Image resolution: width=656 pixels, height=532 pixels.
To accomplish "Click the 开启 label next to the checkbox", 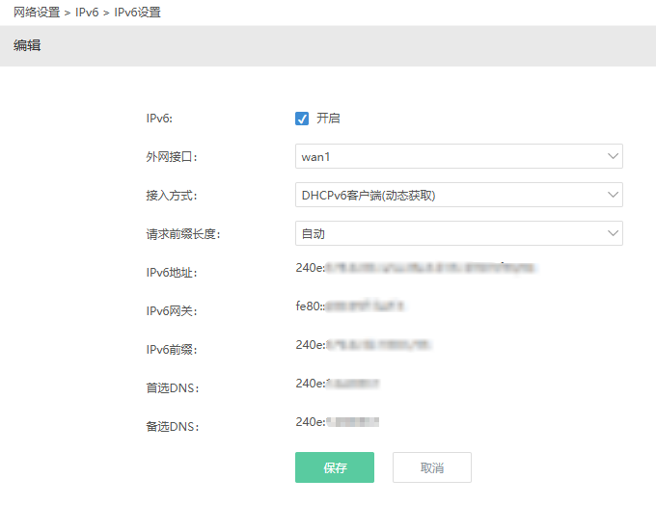I will (x=328, y=119).
